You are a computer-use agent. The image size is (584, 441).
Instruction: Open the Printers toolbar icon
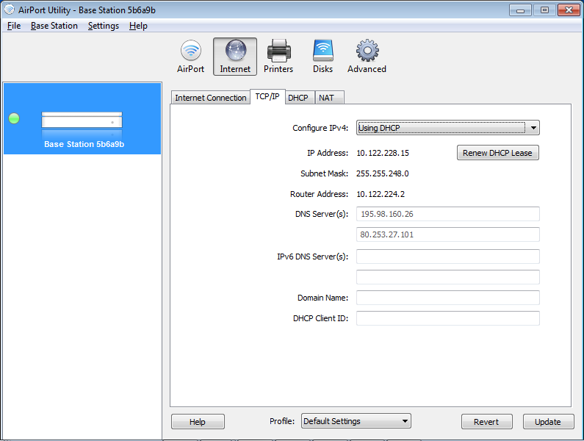coord(278,57)
